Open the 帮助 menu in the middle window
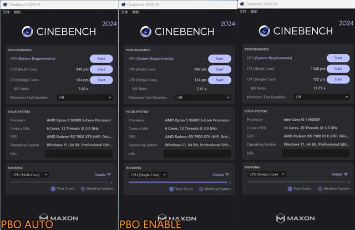The image size is (355, 230). pos(135,12)
